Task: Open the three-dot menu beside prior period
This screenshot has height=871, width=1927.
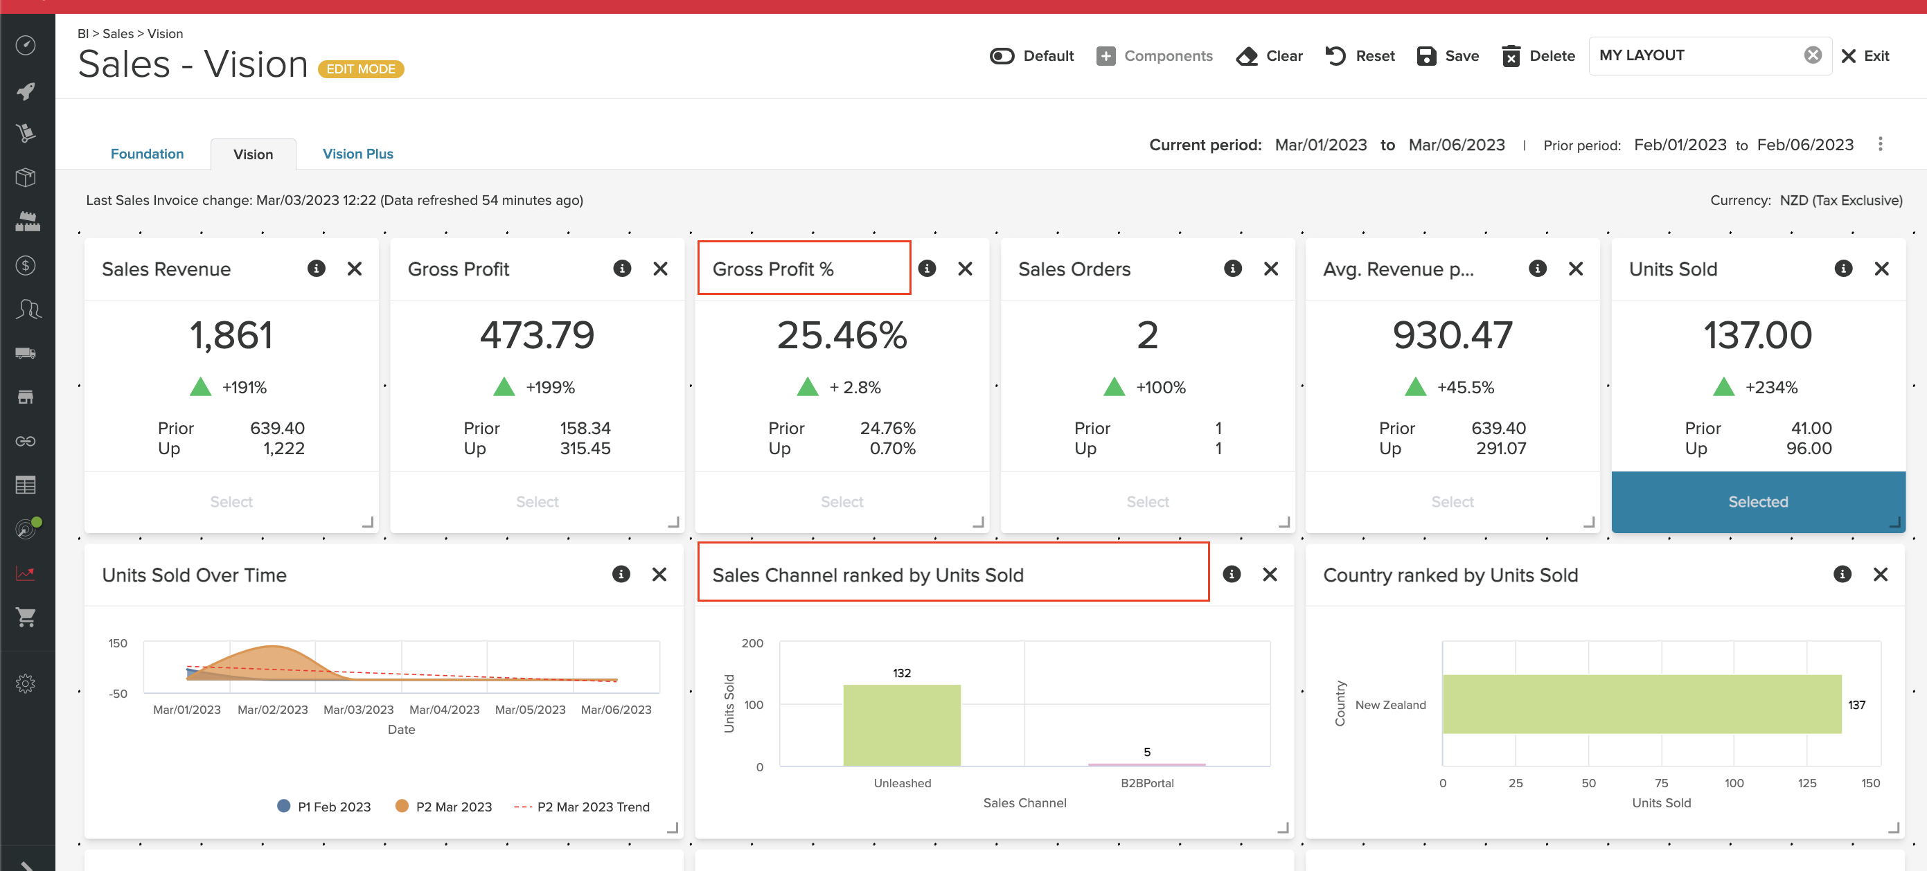Action: pos(1880,144)
